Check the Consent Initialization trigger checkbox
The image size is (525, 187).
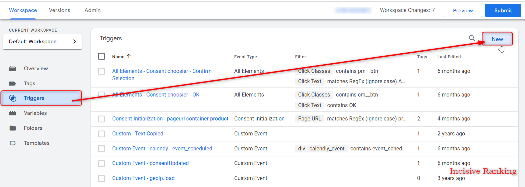102,119
